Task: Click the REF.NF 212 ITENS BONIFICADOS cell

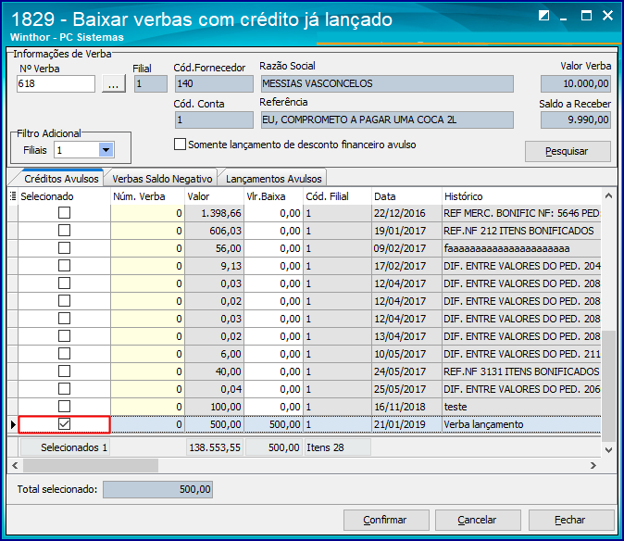Action: [x=521, y=231]
